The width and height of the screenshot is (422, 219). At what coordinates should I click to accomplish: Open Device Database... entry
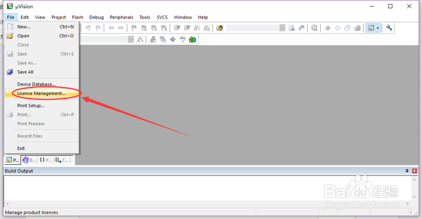click(x=42, y=84)
